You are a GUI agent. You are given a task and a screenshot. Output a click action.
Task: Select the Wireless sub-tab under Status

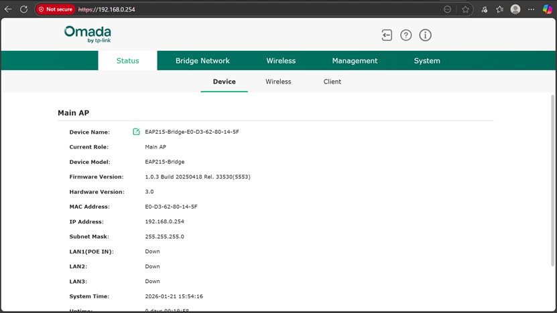tap(278, 82)
